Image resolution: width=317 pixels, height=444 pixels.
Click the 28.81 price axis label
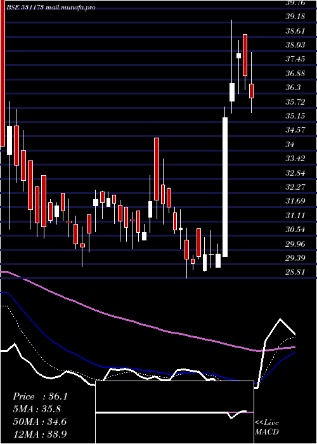pos(295,272)
